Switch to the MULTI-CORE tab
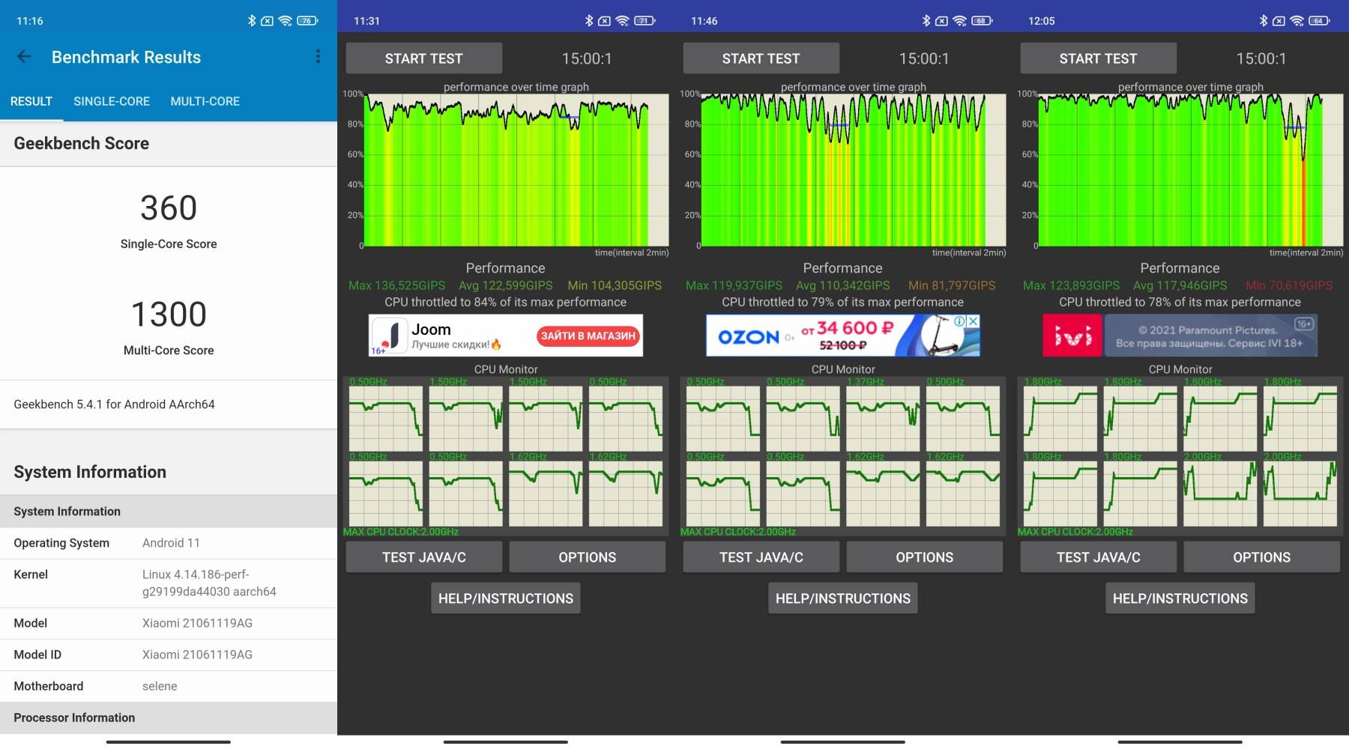Image resolution: width=1349 pixels, height=749 pixels. 205,101
